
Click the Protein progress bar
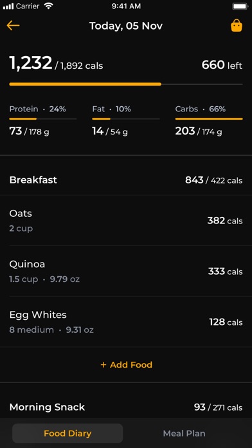pos(43,119)
